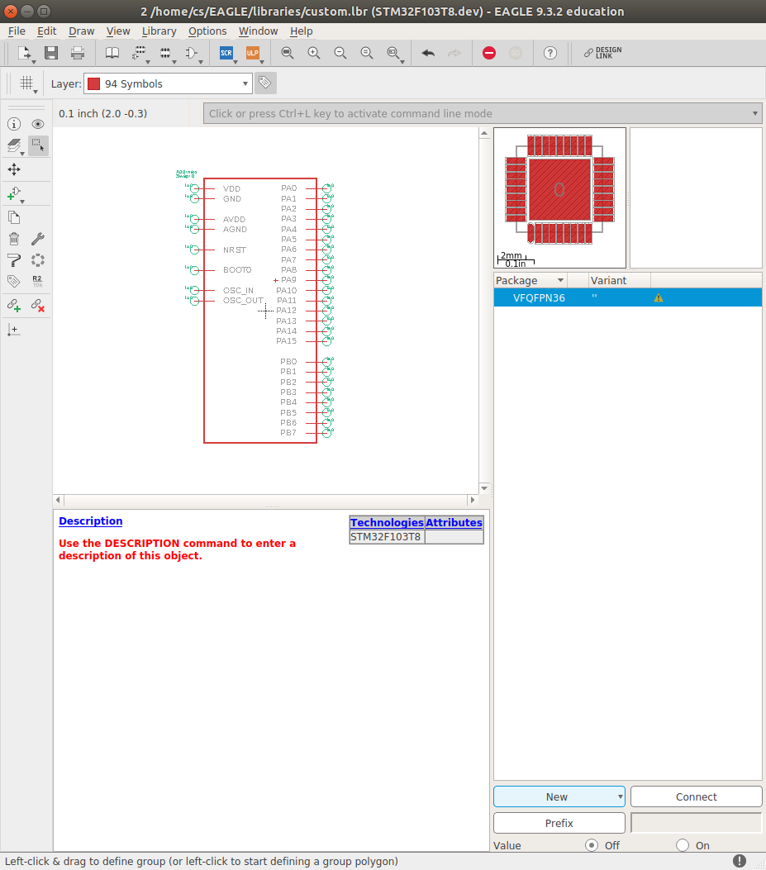Click the Zoom in magnifier icon
The height and width of the screenshot is (870, 766).
pyautogui.click(x=314, y=53)
